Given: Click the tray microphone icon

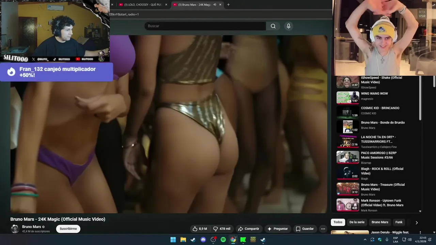Looking at the screenshot, I should (387, 240).
